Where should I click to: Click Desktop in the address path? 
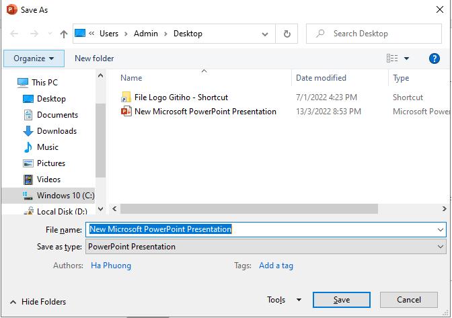point(188,34)
